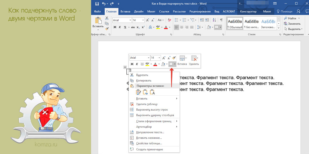Viewport: 309px width, 154px height.
Task: Toggle italic К in the ribbon
Action: [120, 27]
